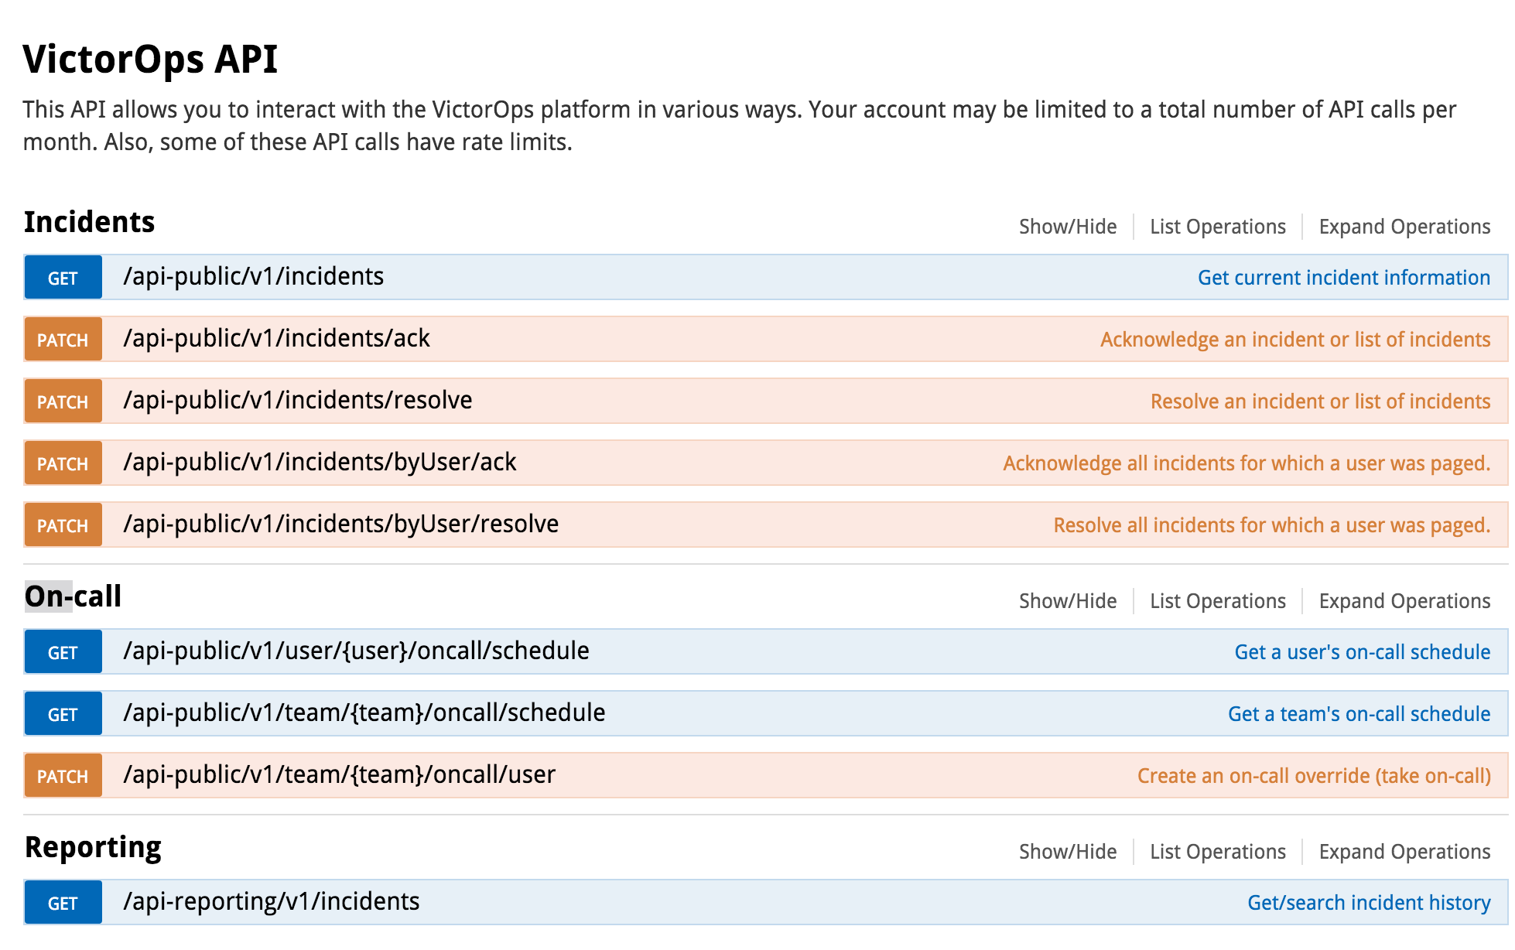
Task: Click 'Acknowledge all incidents for which a user was paged.'
Action: point(1247,463)
